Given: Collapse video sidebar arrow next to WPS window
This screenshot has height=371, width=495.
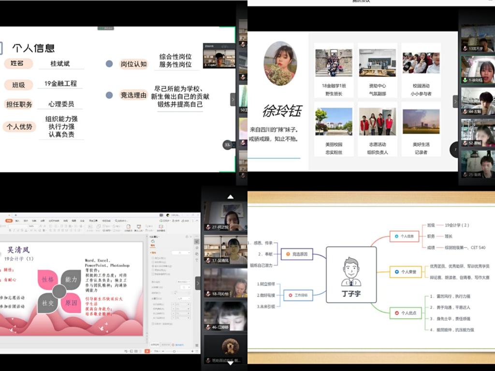Looking at the screenshot, I should [x=198, y=283].
